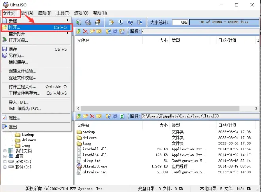The width and height of the screenshot is (261, 192).
Task: Click the folder-with-disc icon in image toolbar
Action: [122, 31]
